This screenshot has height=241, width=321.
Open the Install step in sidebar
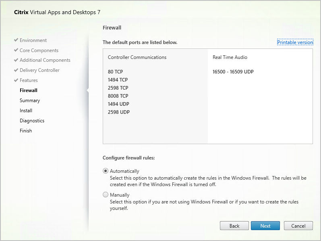[26, 111]
